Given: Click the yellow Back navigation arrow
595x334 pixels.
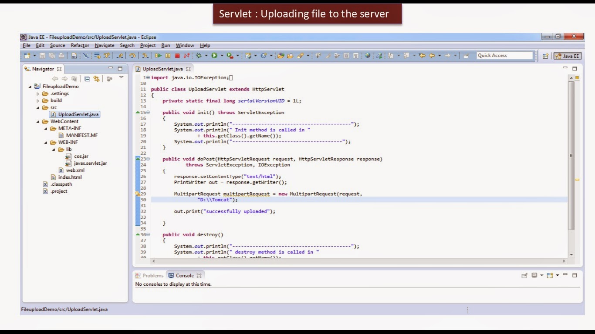Looking at the screenshot, I should (432, 56).
